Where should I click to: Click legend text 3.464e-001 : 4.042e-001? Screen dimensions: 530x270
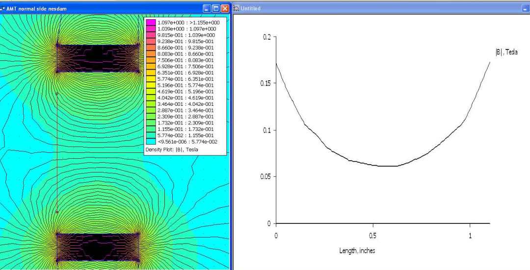[x=185, y=104]
